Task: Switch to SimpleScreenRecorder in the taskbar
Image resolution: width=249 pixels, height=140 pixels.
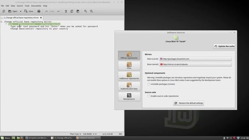Action: coord(37,138)
